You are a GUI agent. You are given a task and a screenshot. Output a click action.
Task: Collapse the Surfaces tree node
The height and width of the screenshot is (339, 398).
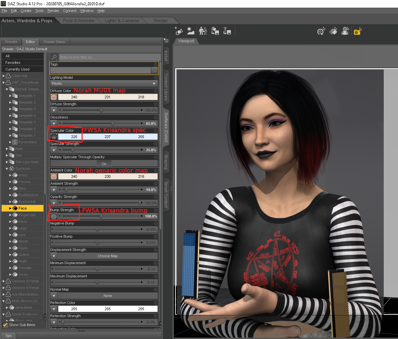pos(7,169)
